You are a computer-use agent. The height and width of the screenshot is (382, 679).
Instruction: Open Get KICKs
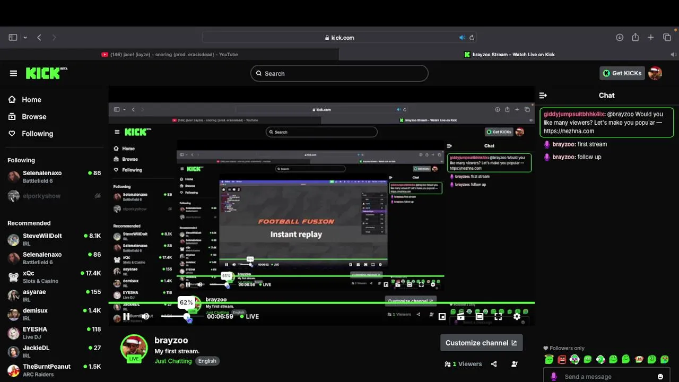[622, 73]
